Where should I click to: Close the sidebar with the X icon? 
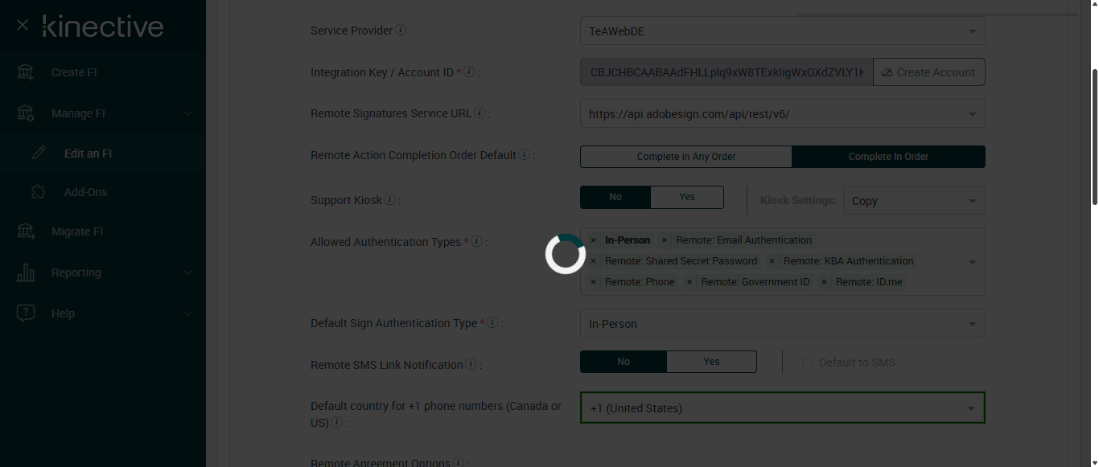[x=23, y=26]
